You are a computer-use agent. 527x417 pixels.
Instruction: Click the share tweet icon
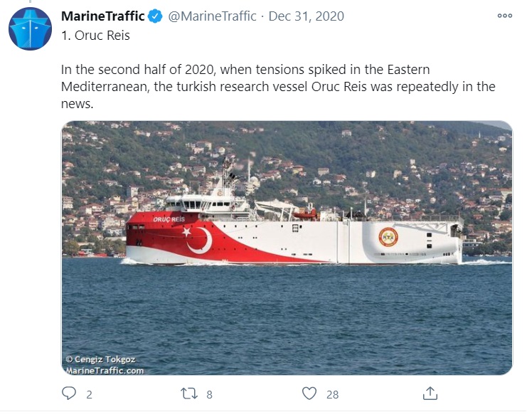click(x=430, y=393)
